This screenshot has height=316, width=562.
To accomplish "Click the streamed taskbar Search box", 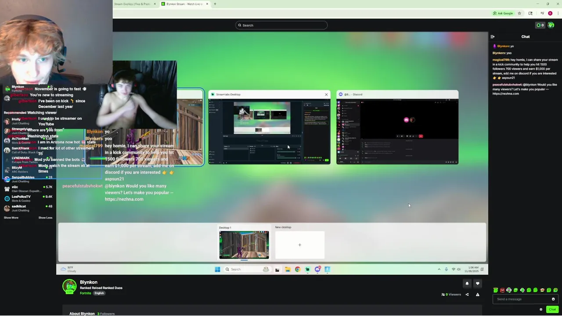I will click(247, 269).
